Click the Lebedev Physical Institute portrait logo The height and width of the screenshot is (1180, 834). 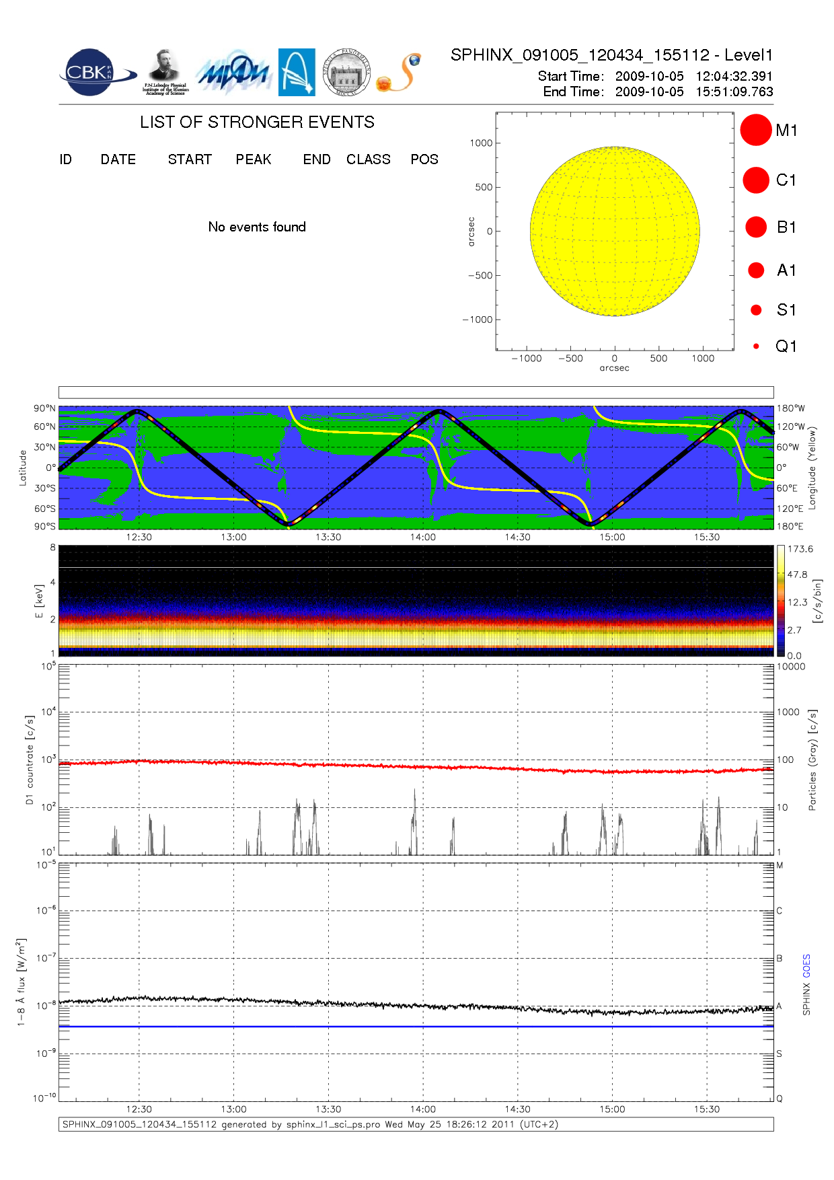(x=165, y=72)
